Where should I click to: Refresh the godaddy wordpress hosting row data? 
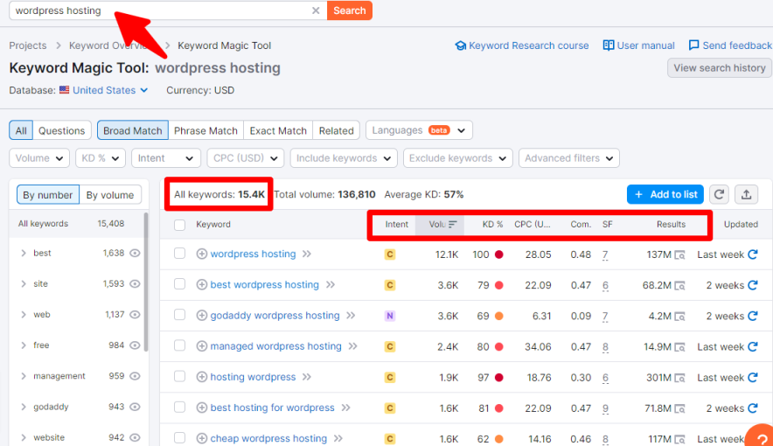[752, 317]
